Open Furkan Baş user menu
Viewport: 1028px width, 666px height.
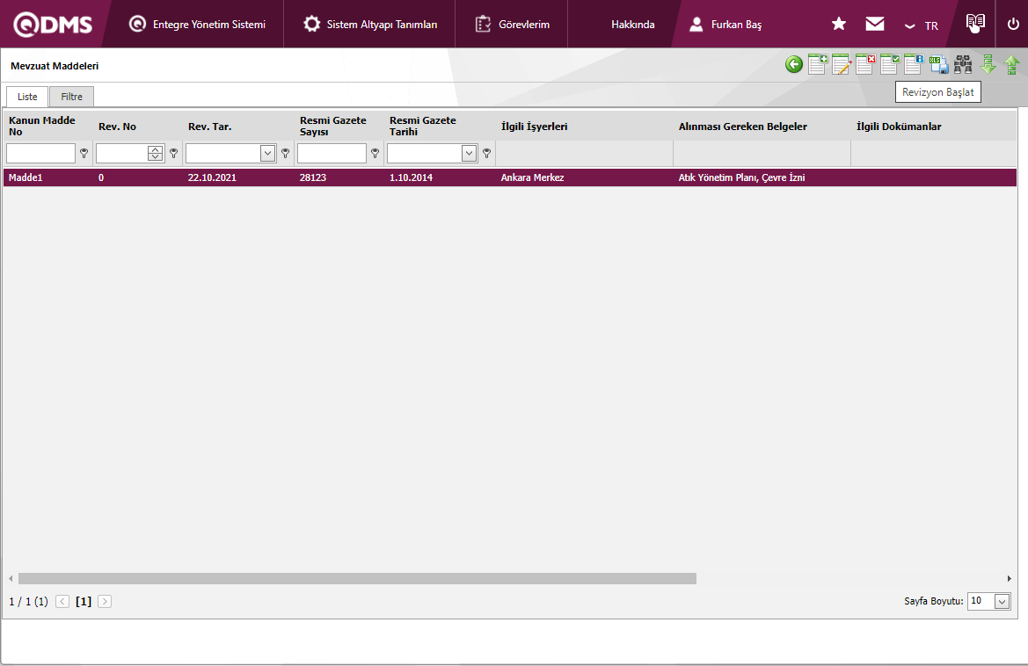pos(725,25)
